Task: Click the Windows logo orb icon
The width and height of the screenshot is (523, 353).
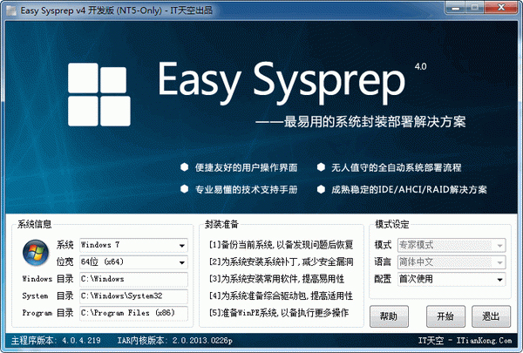Action: point(36,253)
